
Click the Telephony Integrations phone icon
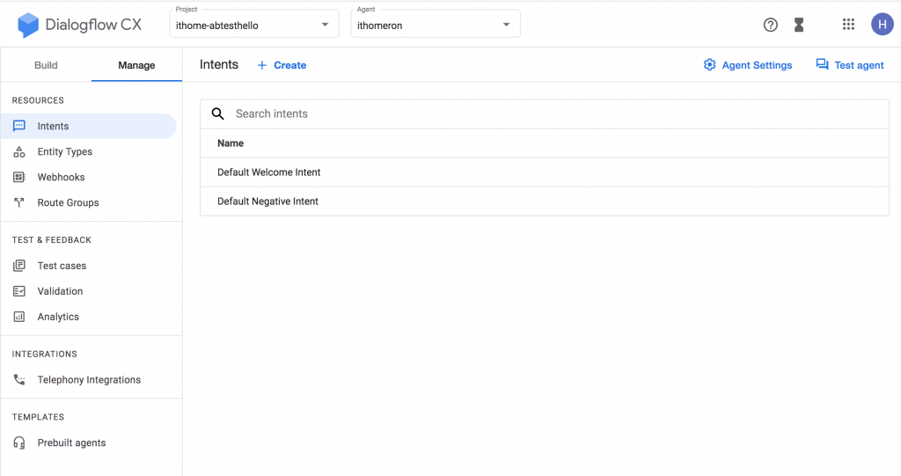(19, 379)
